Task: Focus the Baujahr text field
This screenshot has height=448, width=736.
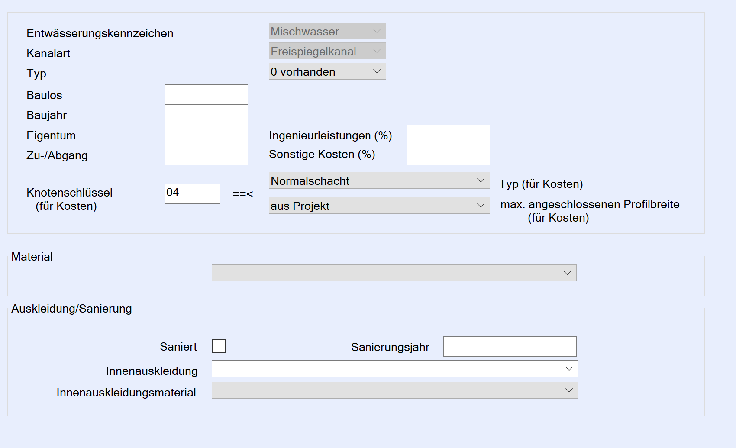Action: coord(206,115)
